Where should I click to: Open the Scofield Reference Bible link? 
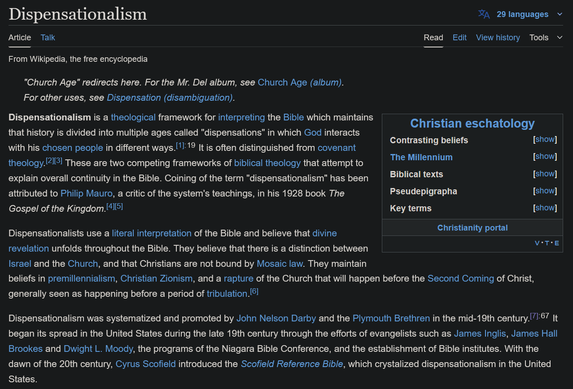(x=292, y=364)
